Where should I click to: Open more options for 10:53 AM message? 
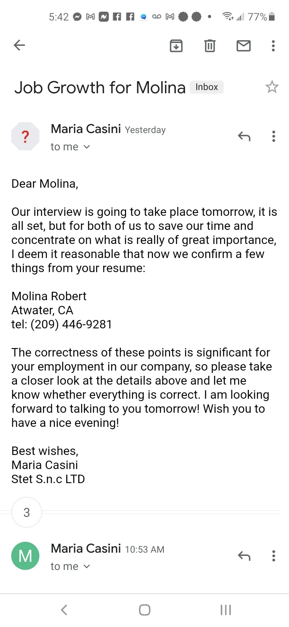pyautogui.click(x=273, y=556)
